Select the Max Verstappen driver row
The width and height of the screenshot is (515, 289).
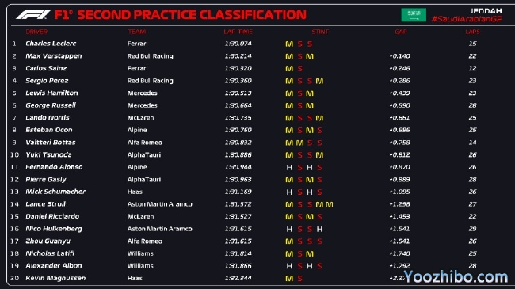click(x=261, y=56)
